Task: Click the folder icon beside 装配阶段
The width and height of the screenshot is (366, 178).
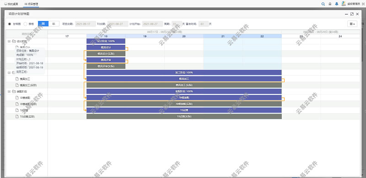Action: tap(14, 92)
